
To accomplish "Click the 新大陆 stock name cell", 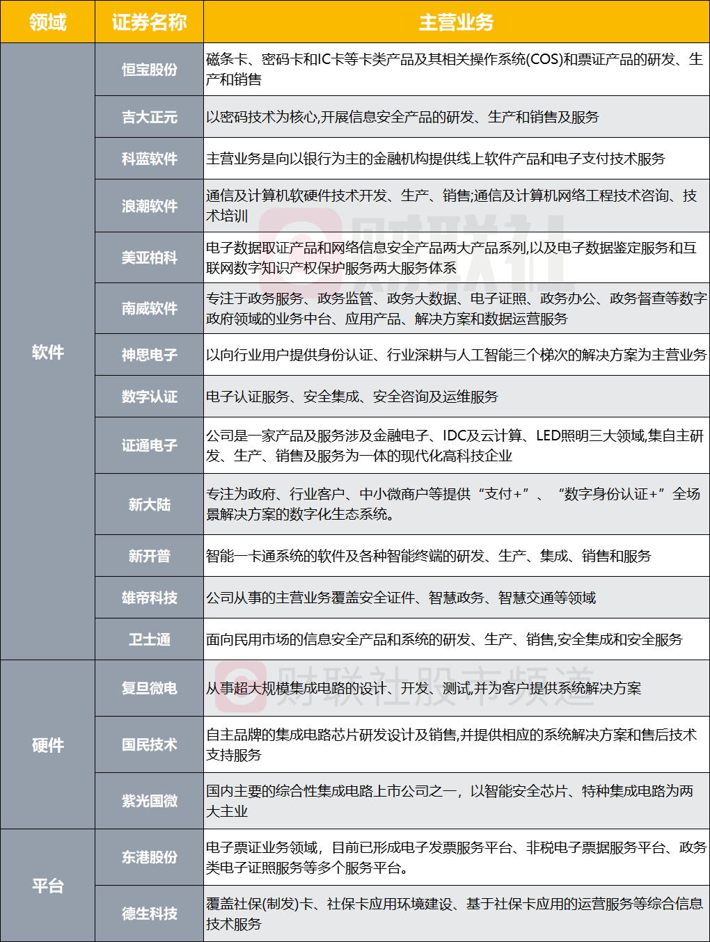I will click(149, 504).
